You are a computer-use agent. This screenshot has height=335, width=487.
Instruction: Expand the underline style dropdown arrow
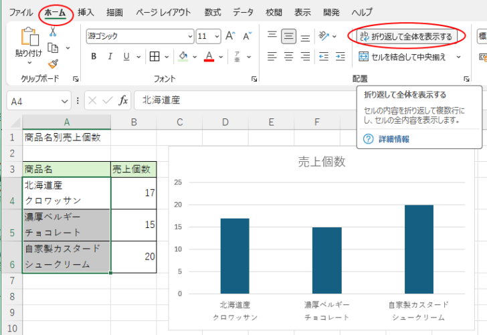tap(138, 57)
